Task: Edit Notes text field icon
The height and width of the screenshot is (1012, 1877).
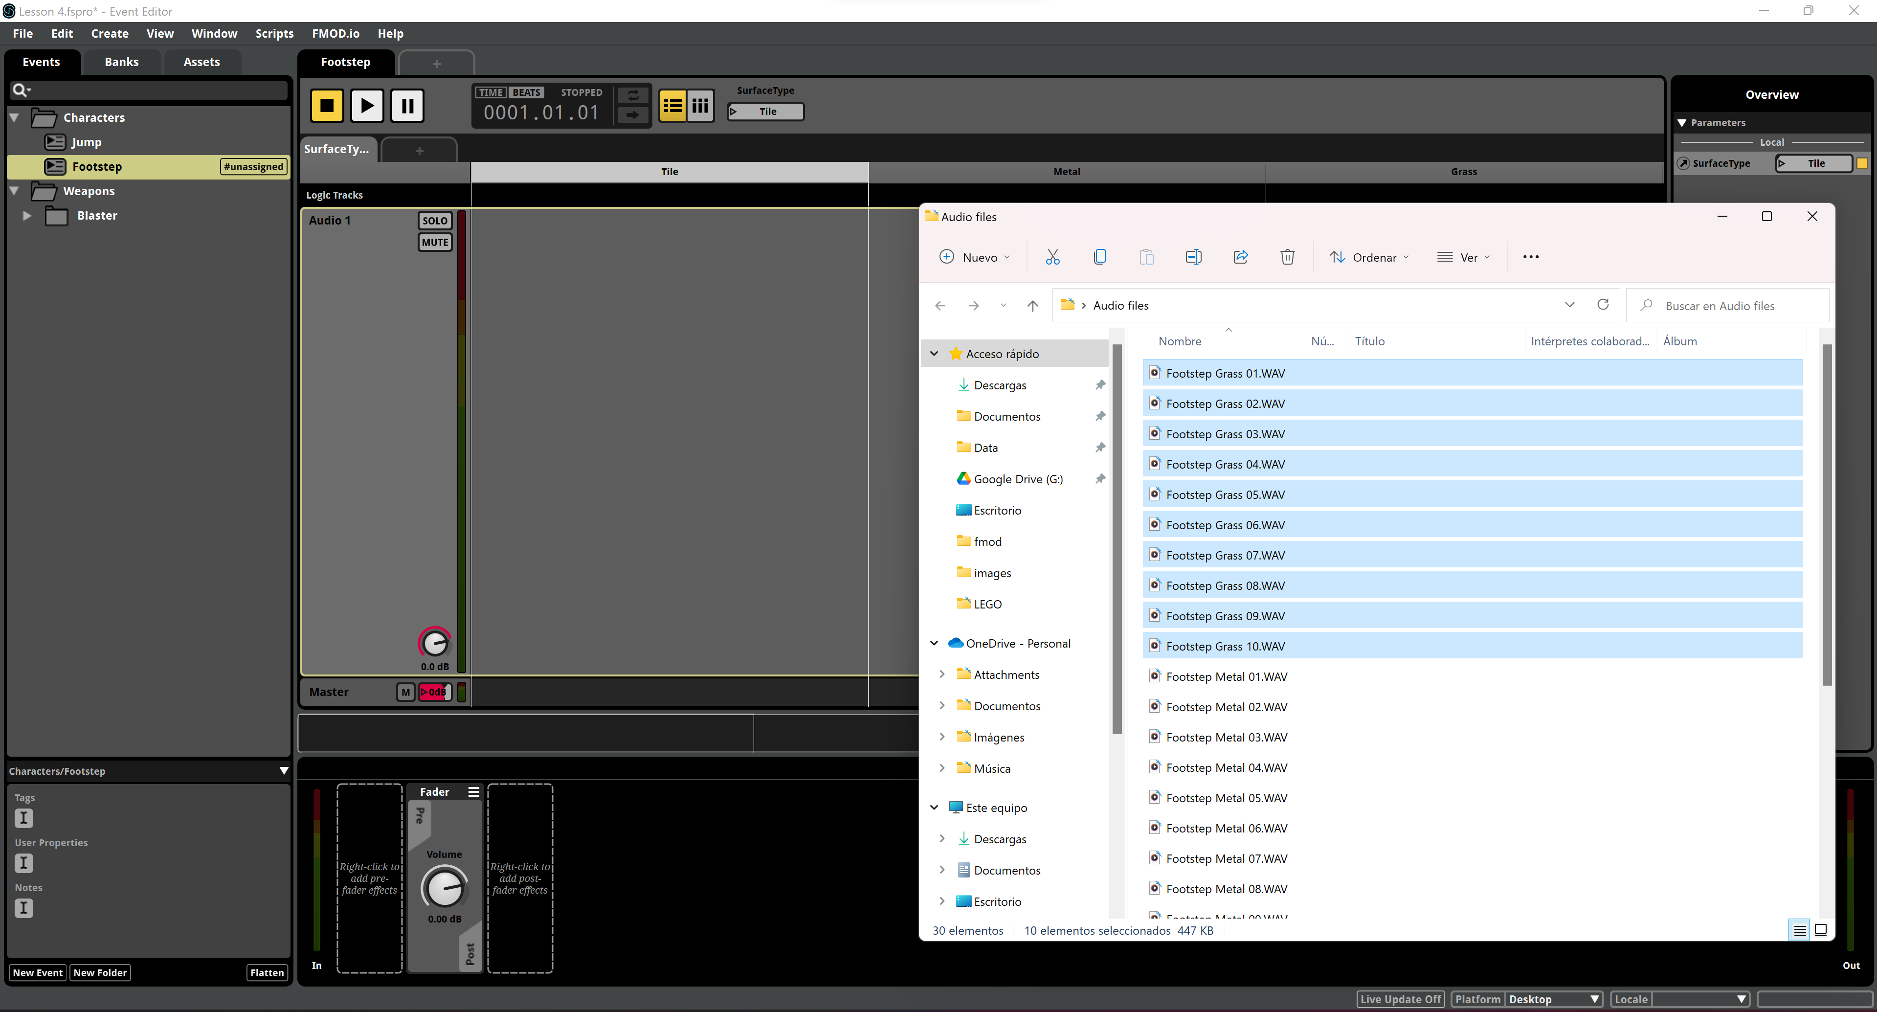Action: (24, 908)
